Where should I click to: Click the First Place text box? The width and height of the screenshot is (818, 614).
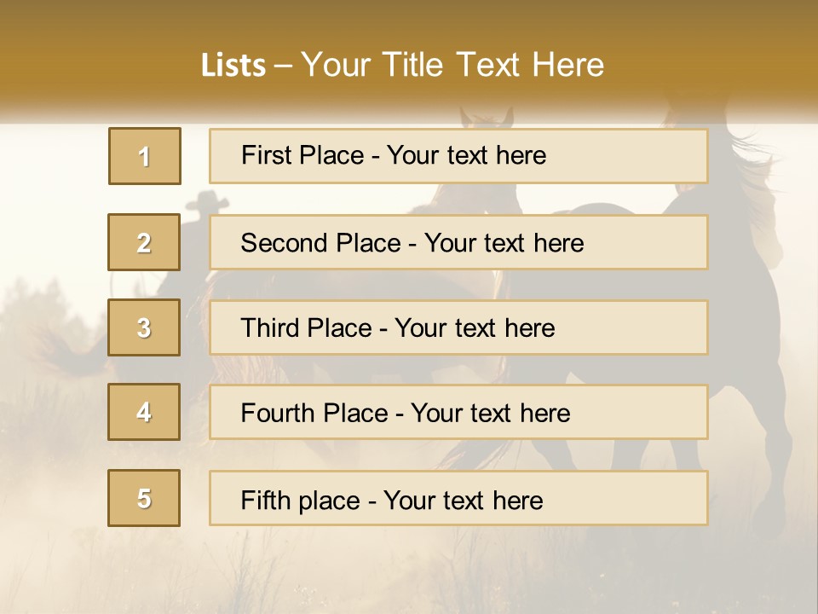(458, 156)
